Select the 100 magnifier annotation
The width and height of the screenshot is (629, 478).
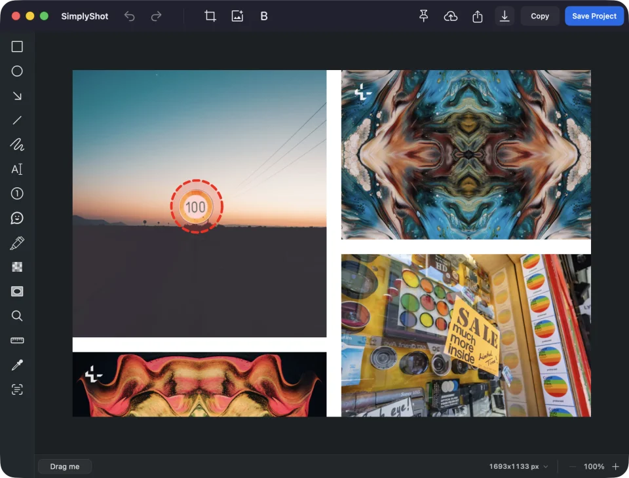point(196,206)
